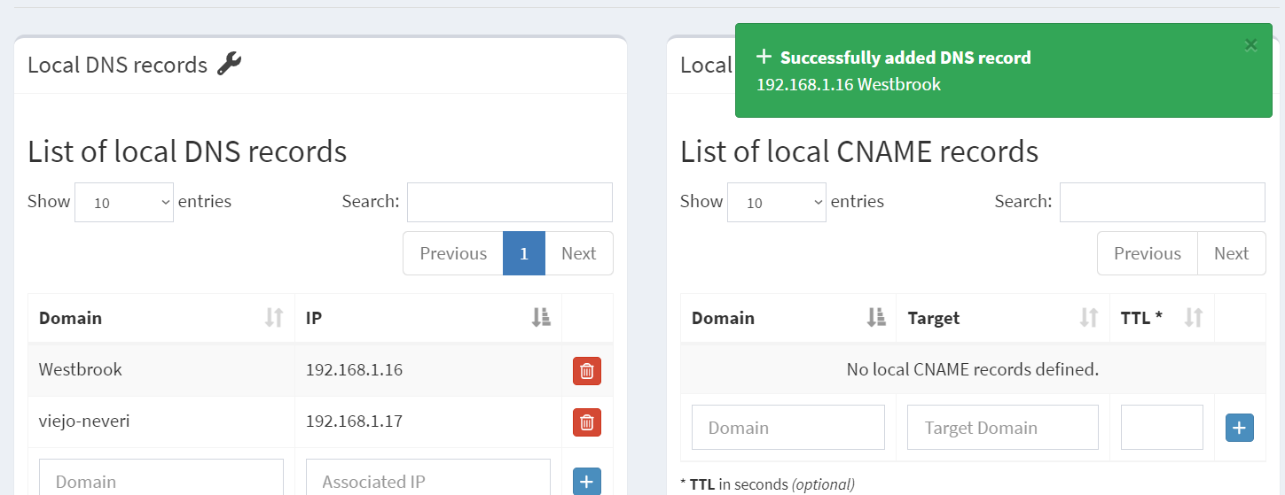
Task: Delete the viejo-neveri DNS record
Action: click(586, 422)
